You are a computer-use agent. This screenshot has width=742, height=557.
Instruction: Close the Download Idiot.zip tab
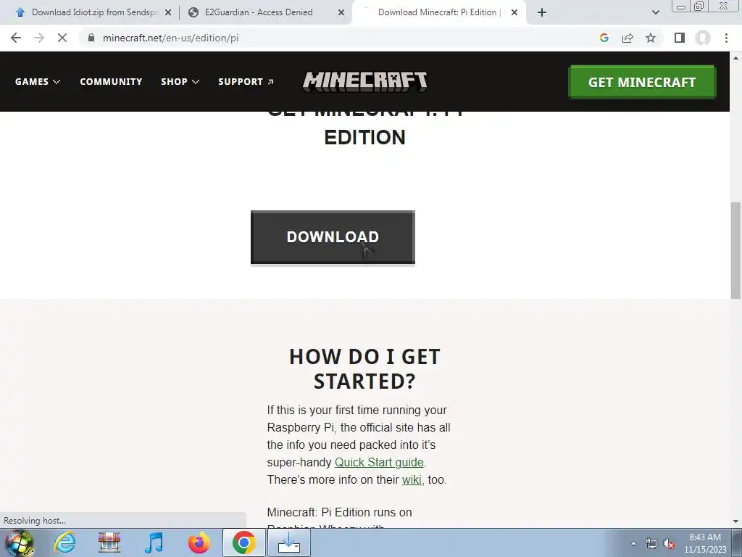click(168, 12)
